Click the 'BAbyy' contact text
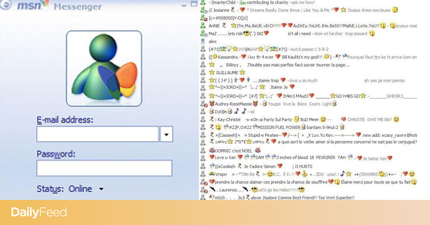The width and height of the screenshot is (430, 225). coord(232,65)
